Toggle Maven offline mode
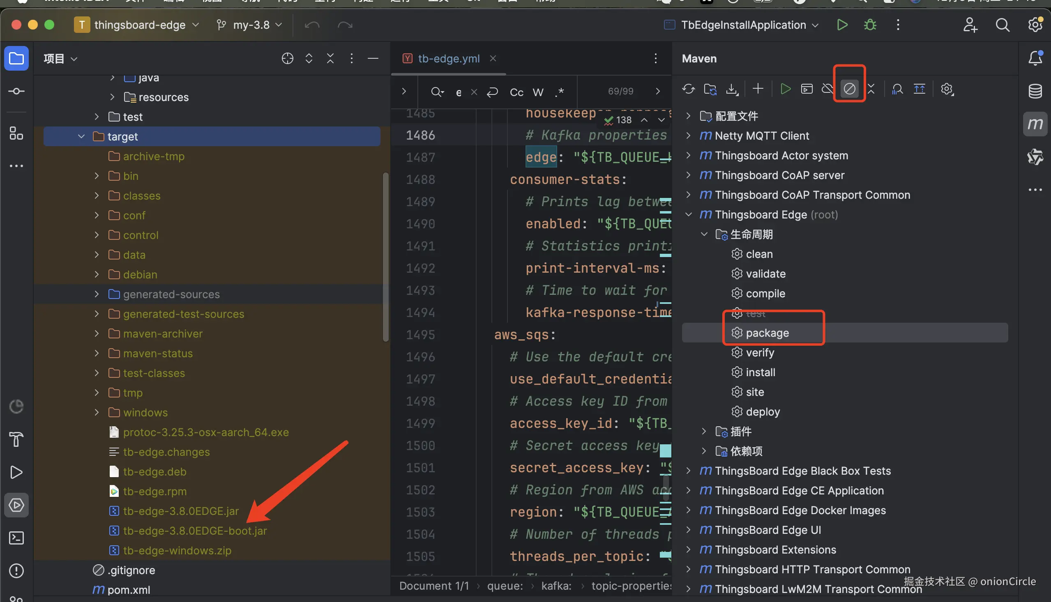 (x=827, y=89)
